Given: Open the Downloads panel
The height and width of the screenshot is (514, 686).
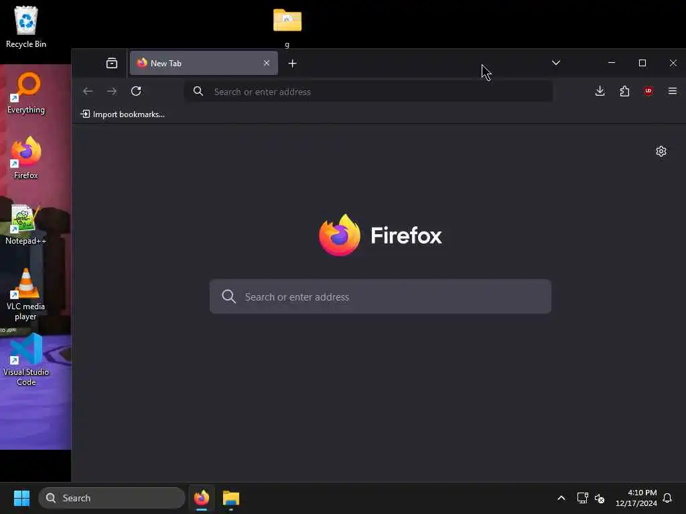Looking at the screenshot, I should pos(600,91).
